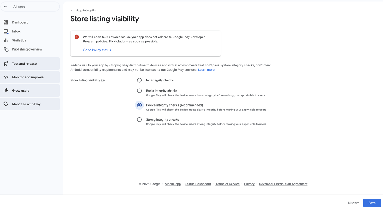Open the Learn more link
This screenshot has width=383, height=208.
(x=206, y=69)
